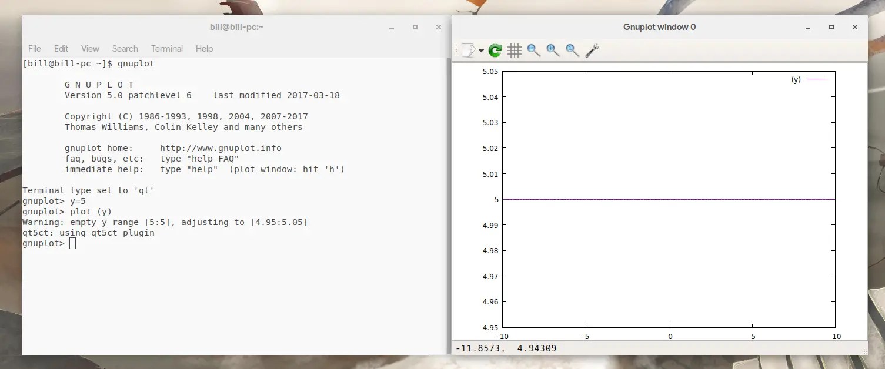The width and height of the screenshot is (885, 369).
Task: Click the gnuplot command prompt input area
Action: click(x=72, y=243)
